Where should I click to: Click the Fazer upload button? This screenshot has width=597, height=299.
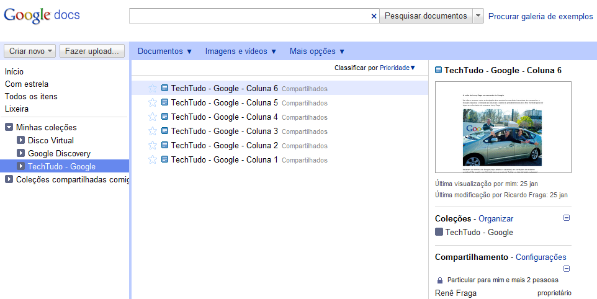[x=93, y=51]
